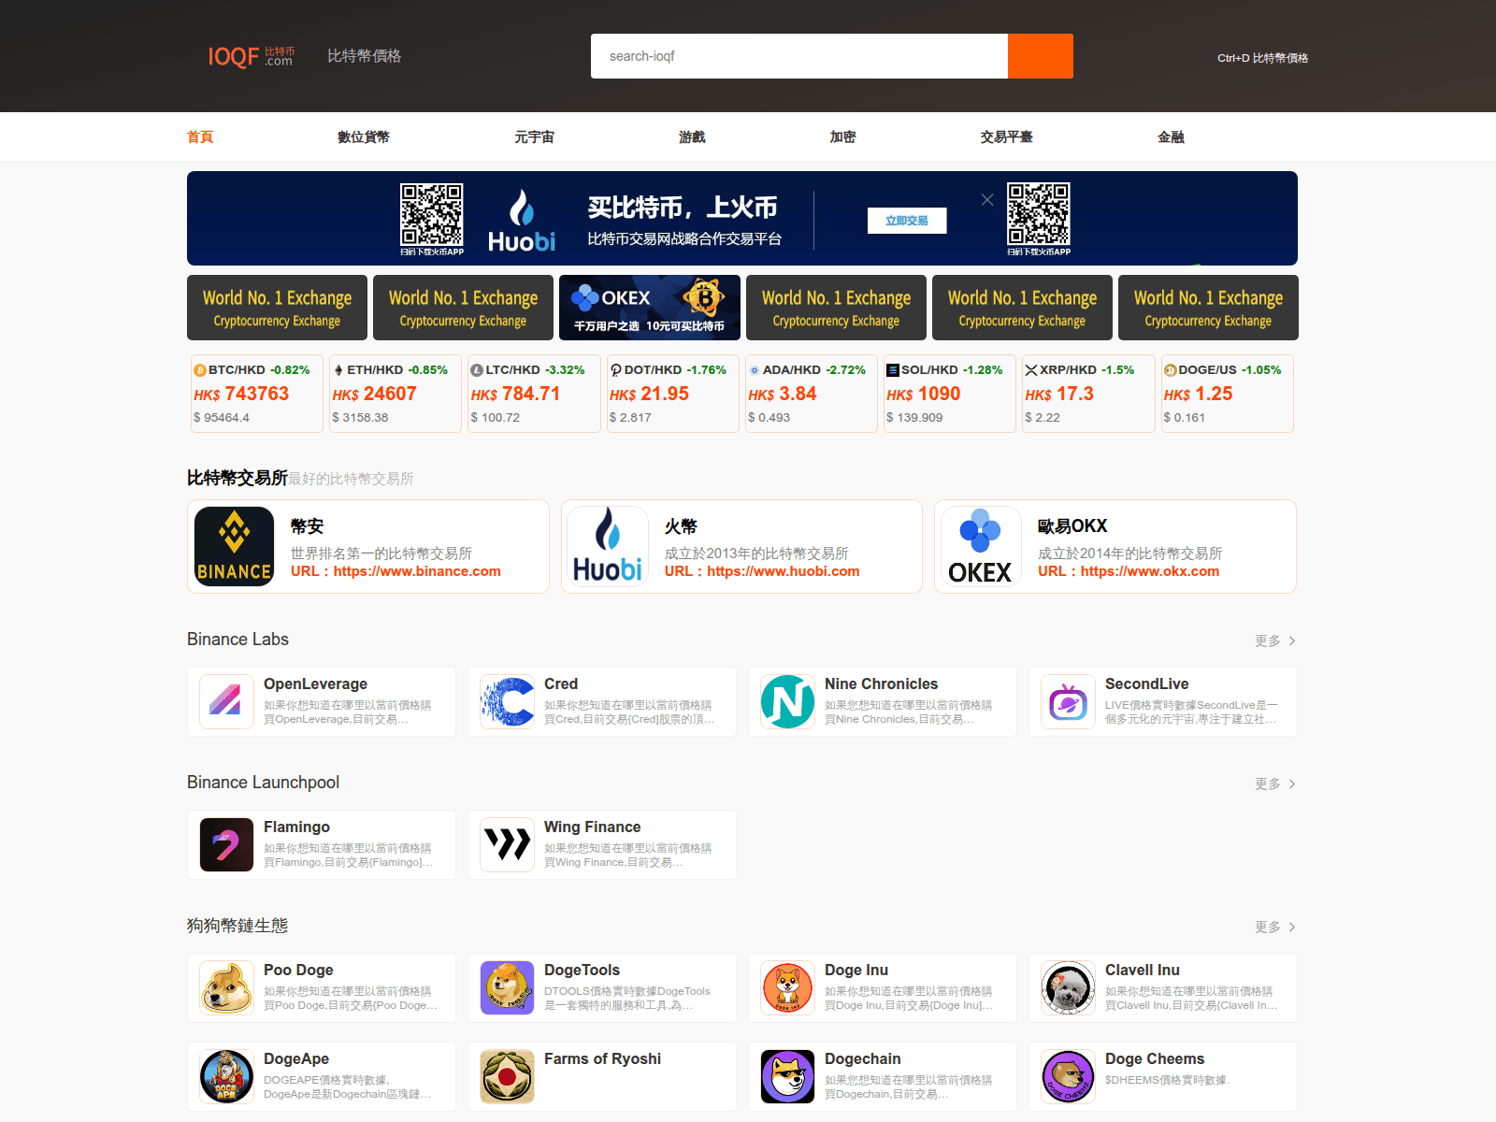Open the 狗狗幣鏈生態 section heading
Screen dimensions: 1496x1122
tap(237, 926)
